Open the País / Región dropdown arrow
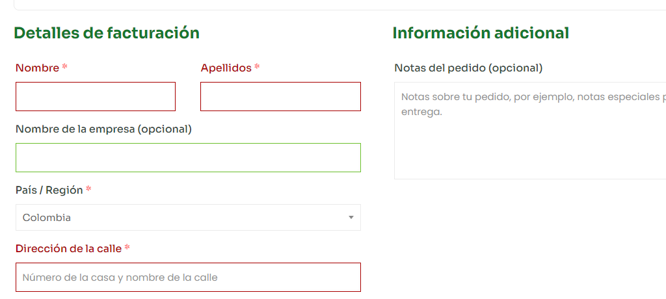666x299 pixels. (x=351, y=218)
